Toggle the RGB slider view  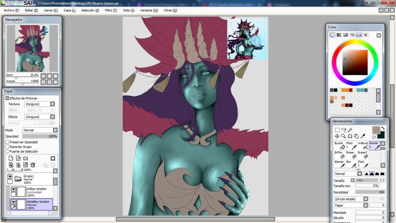coord(339,35)
